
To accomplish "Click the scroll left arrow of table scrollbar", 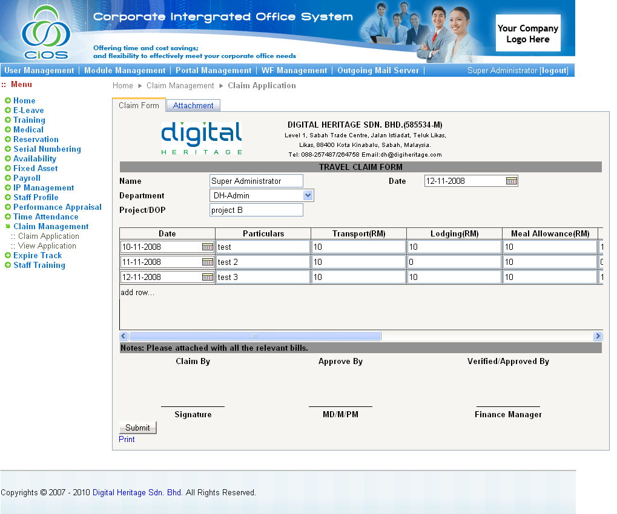I will pos(124,336).
